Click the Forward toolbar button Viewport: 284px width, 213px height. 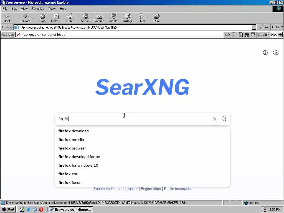click(x=25, y=18)
